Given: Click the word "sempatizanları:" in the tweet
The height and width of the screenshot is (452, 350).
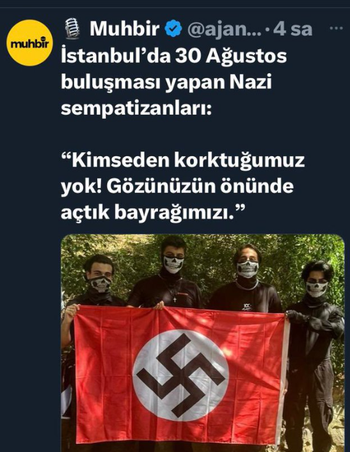Looking at the screenshot, I should click(x=136, y=108).
